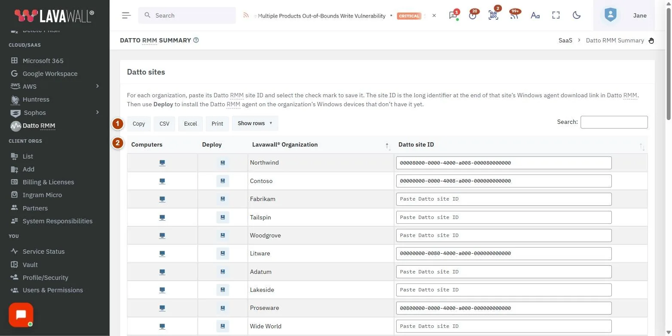Toggle the hamburger sidebar menu
The width and height of the screenshot is (672, 336).
(126, 15)
